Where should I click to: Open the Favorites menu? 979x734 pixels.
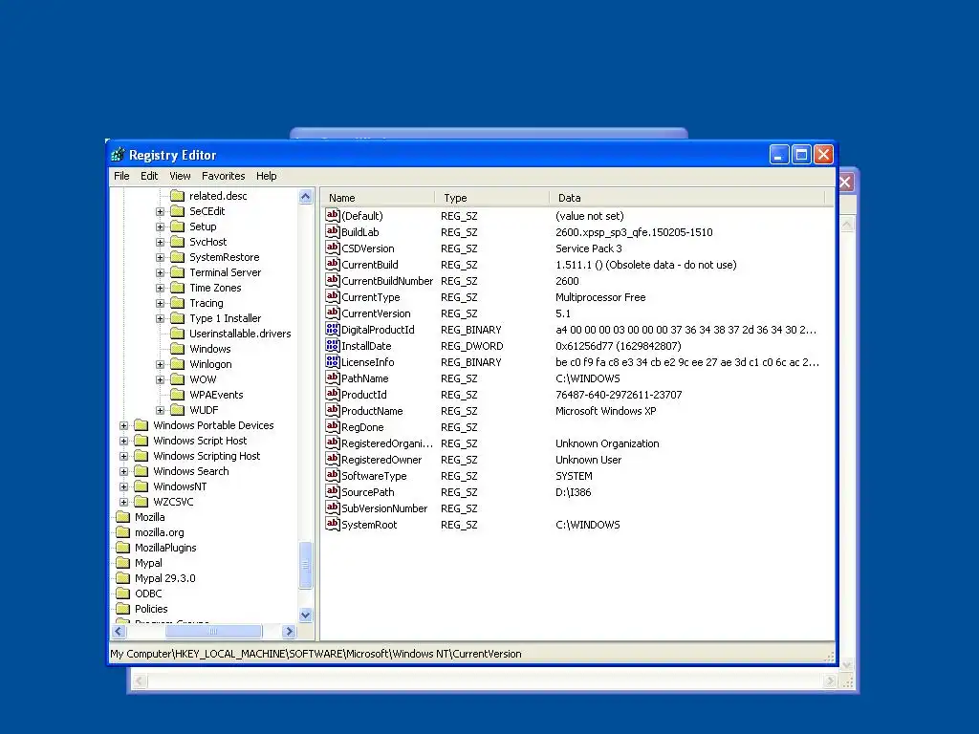[x=223, y=176]
